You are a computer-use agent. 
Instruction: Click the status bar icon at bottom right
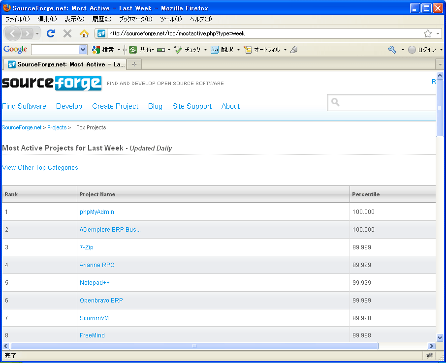(x=429, y=355)
